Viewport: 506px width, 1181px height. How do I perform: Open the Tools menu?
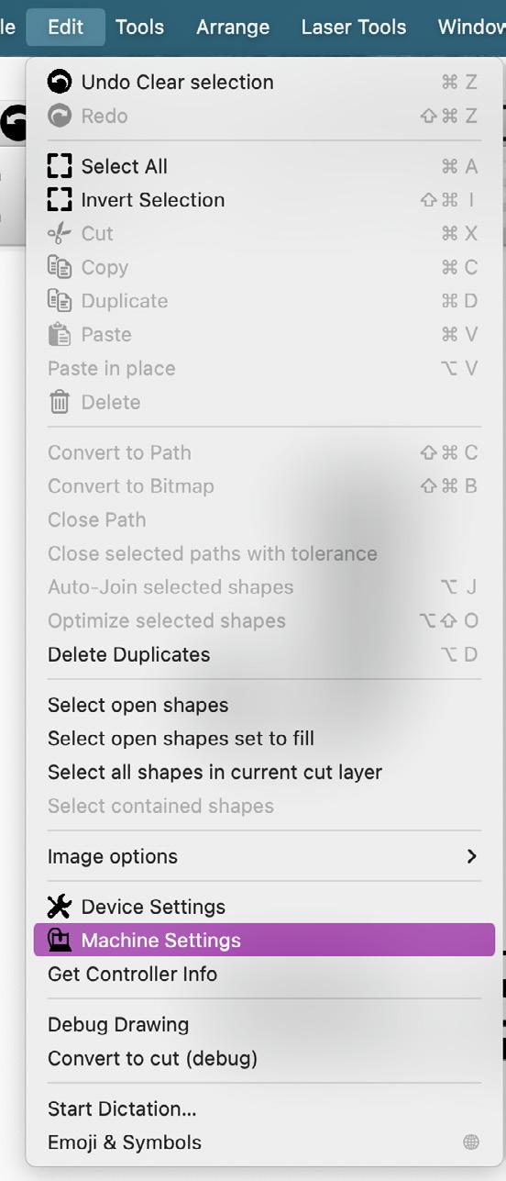pyautogui.click(x=139, y=27)
